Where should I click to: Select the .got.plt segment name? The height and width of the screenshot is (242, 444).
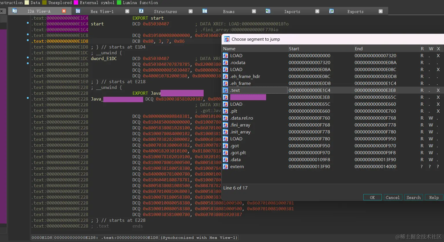(x=238, y=153)
